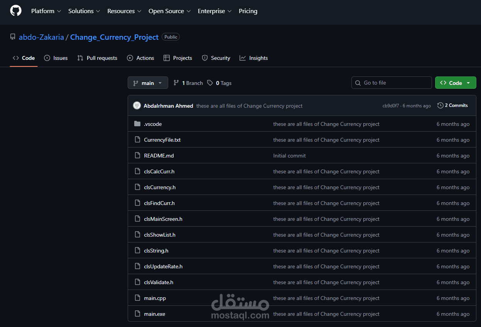
Task: Click the file icon next to main.cpp
Action: coord(138,298)
